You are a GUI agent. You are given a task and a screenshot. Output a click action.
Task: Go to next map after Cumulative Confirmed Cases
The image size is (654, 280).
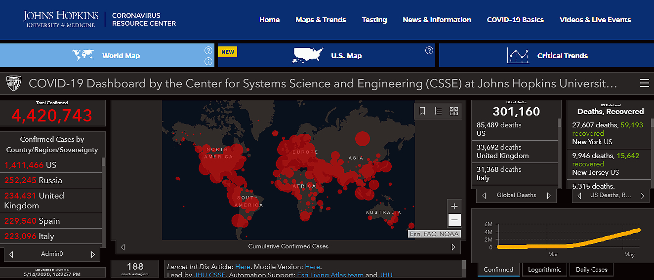coord(453,247)
